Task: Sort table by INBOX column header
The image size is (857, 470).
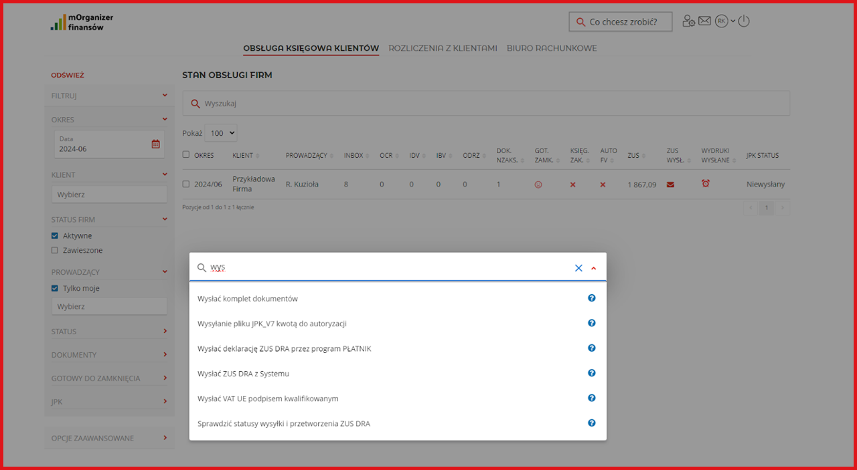Action: (x=356, y=156)
